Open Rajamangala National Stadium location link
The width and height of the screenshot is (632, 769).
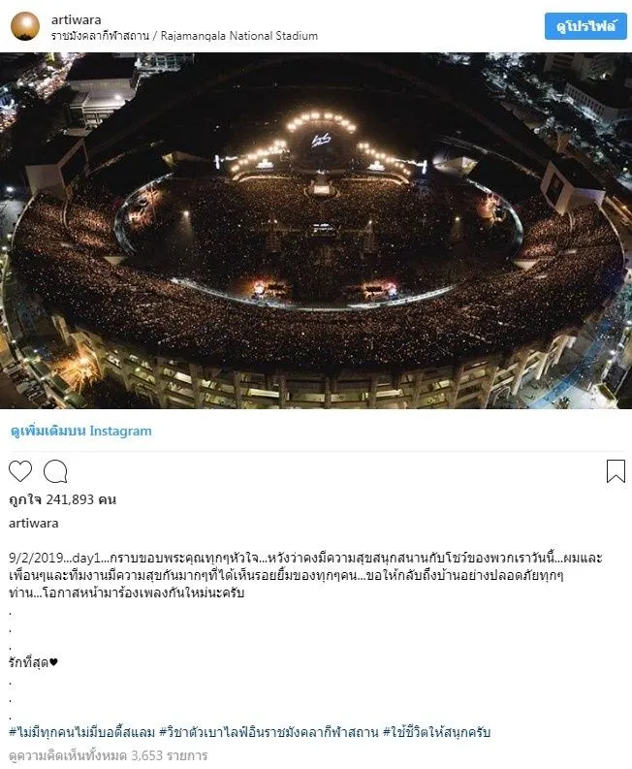pyautogui.click(x=184, y=36)
